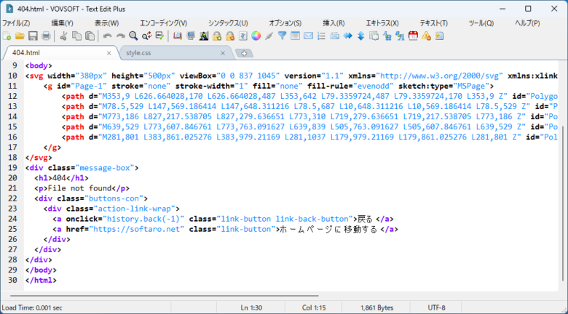Click the Redo arrow icon
568x314 pixels.
120,36
